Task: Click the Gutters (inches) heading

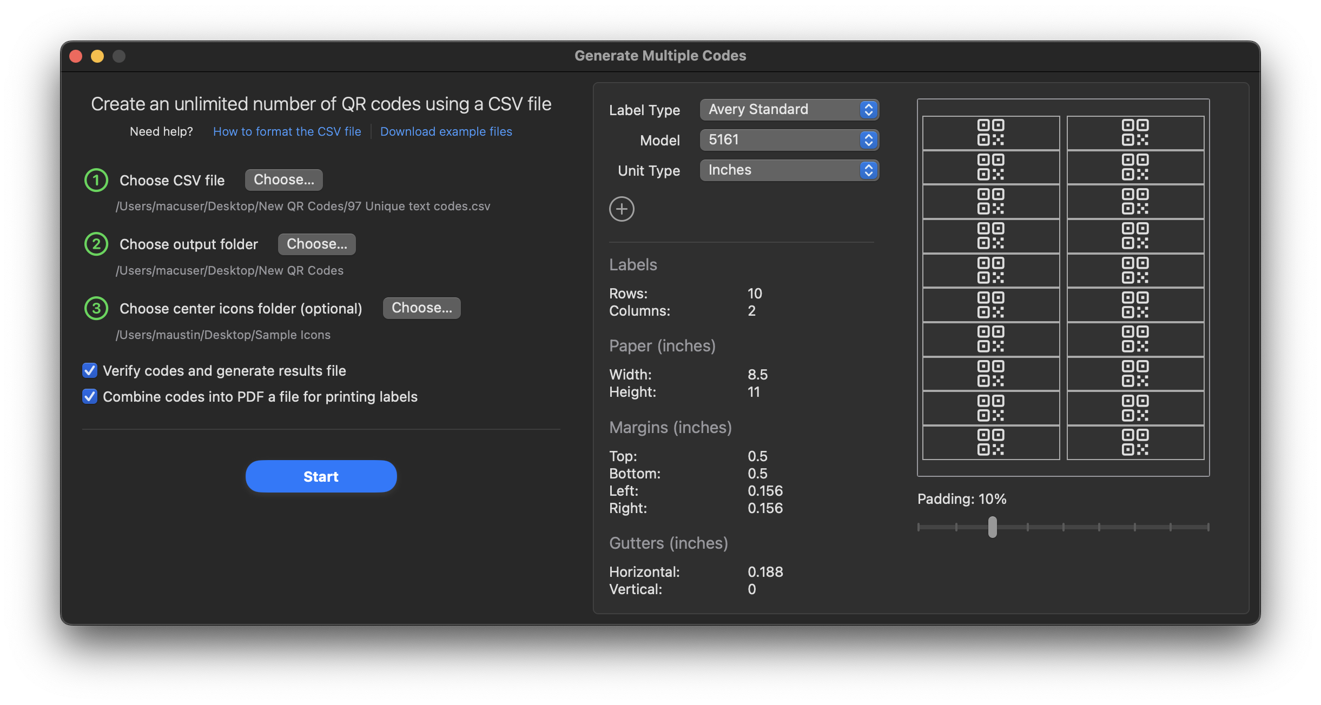Action: click(669, 543)
